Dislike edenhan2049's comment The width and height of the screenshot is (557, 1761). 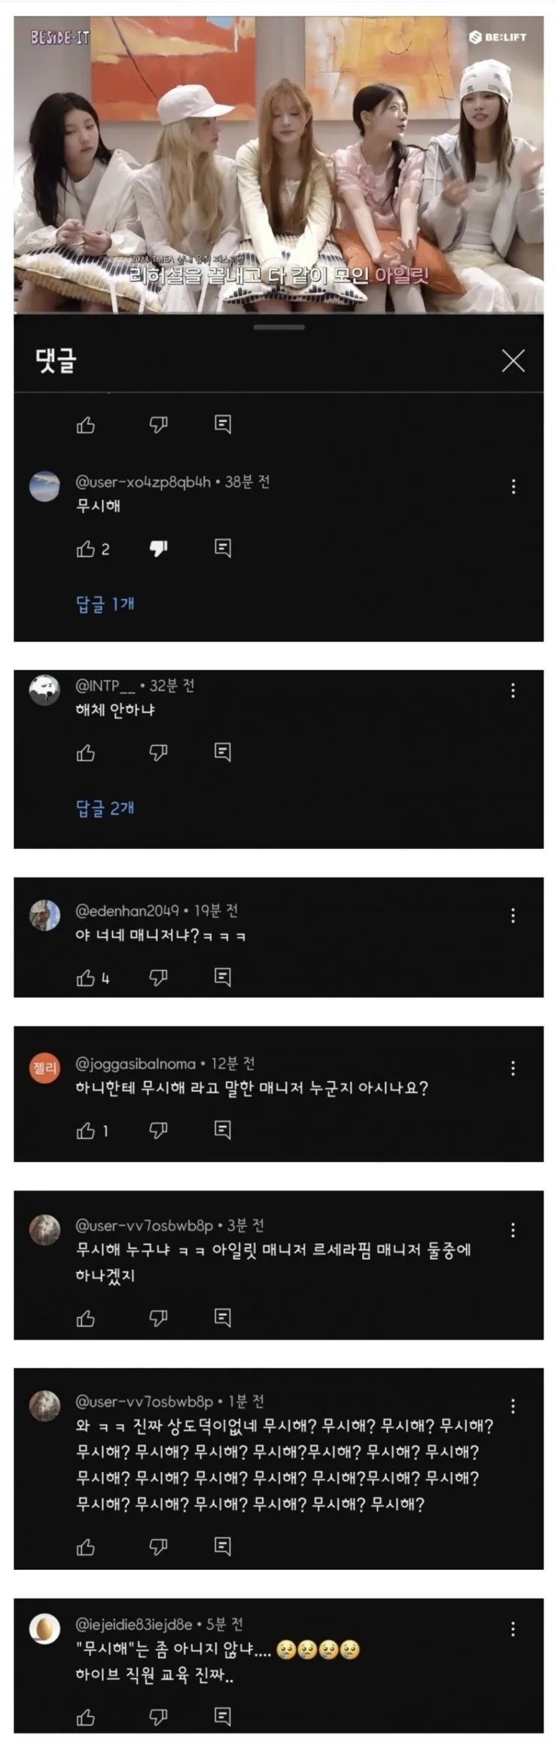click(158, 977)
